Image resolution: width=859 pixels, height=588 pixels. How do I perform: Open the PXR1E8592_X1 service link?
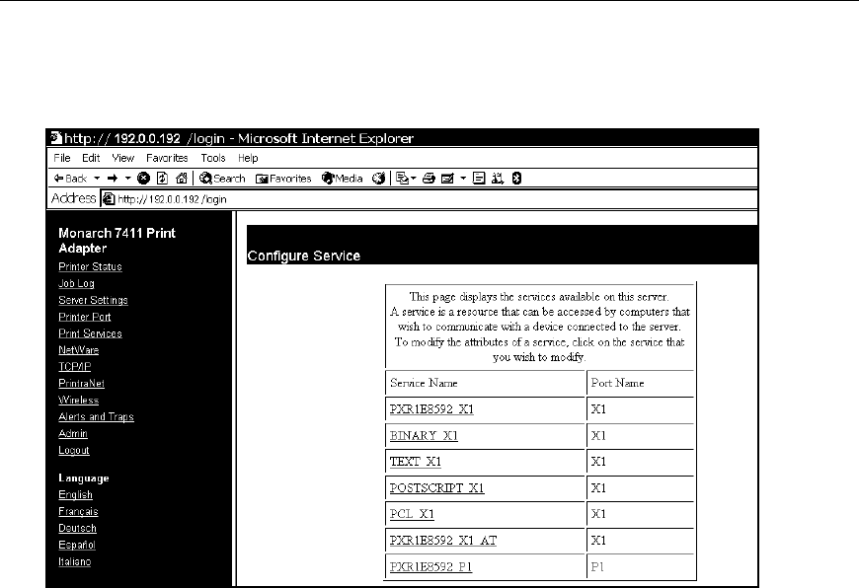coord(431,409)
